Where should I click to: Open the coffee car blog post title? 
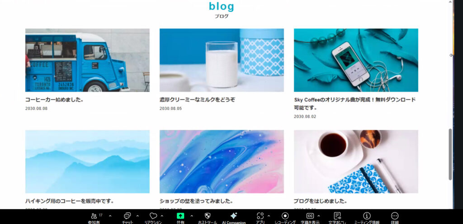(55, 100)
